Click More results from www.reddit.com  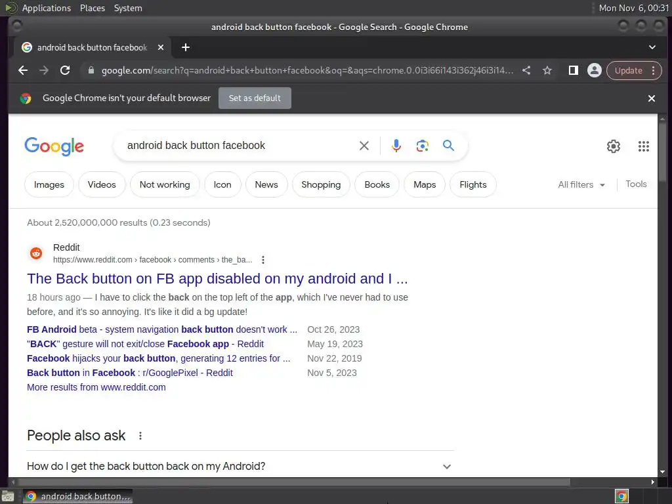pos(96,387)
